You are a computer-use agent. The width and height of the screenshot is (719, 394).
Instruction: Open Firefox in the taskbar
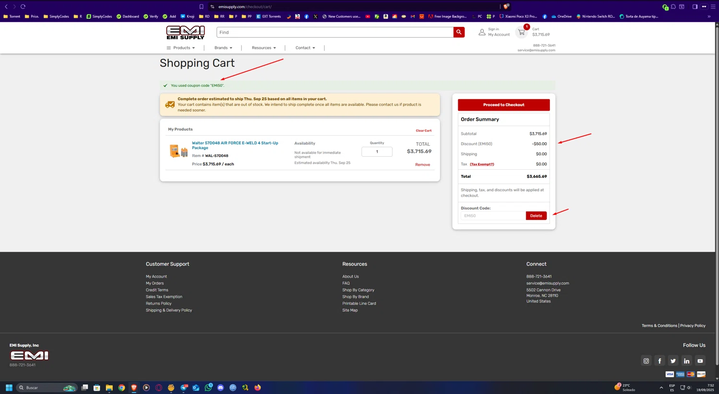(x=257, y=388)
